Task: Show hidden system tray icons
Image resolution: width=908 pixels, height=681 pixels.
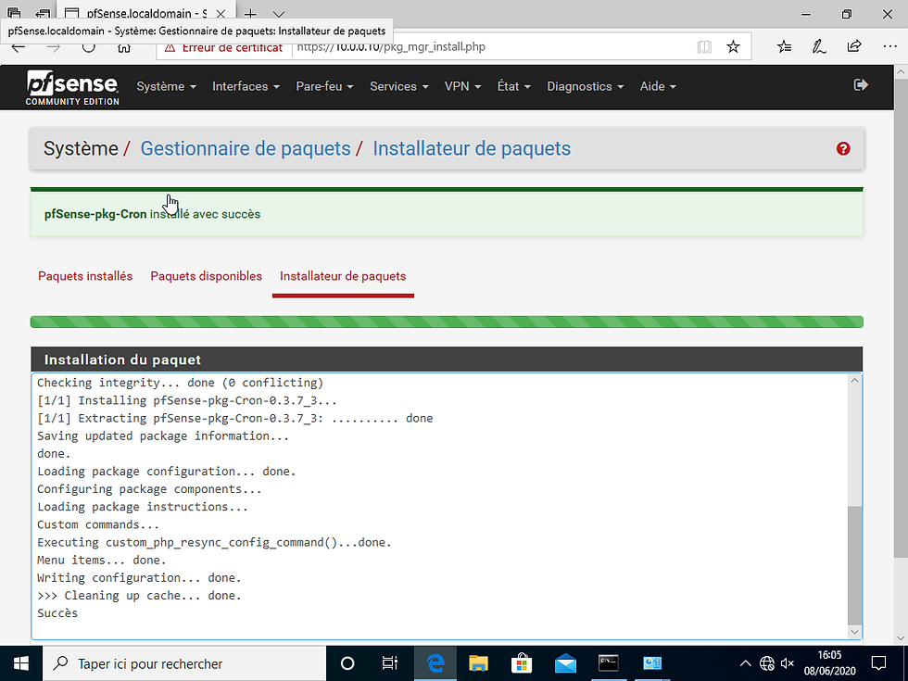Action: [745, 663]
